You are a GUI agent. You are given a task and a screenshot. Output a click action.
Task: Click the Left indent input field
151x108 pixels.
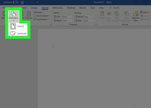[67, 17]
